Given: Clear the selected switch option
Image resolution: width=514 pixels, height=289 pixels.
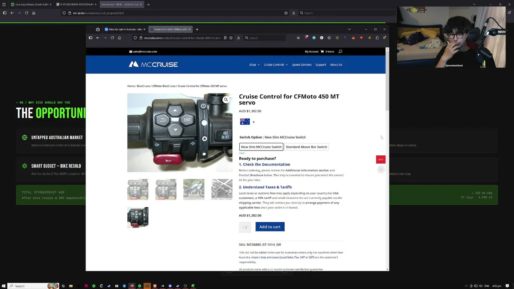Looking at the screenshot, I should coord(242,153).
